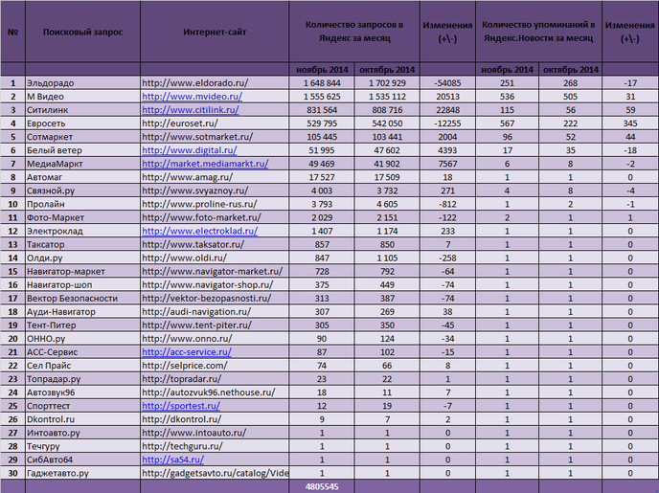The image size is (659, 493).
Task: Open the http://sportest.ru/ link
Action: [x=181, y=406]
